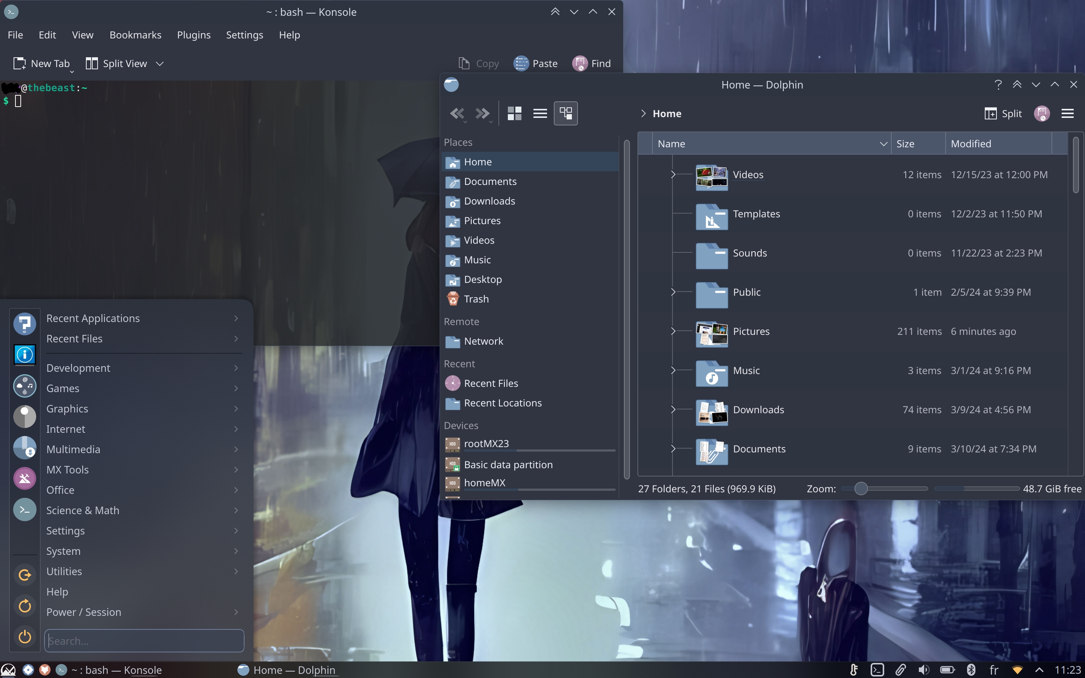Viewport: 1085px width, 678px height.
Task: Expand the Downloads folder tree node
Action: [673, 409]
